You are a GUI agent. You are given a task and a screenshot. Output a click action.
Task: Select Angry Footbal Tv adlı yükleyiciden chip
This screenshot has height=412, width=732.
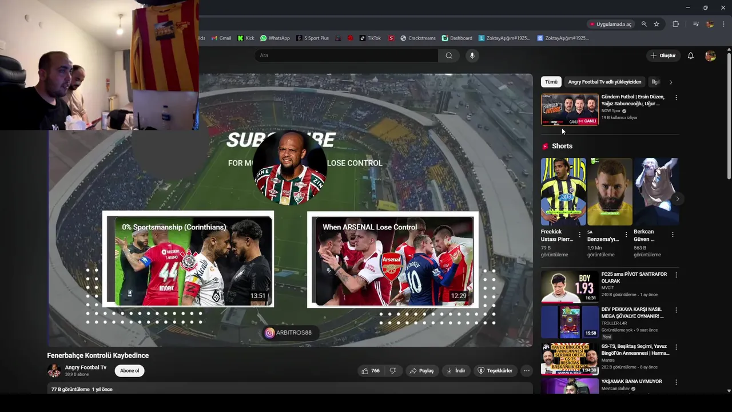click(x=604, y=82)
